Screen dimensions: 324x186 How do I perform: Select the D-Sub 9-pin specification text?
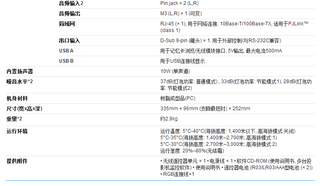tap(220, 41)
